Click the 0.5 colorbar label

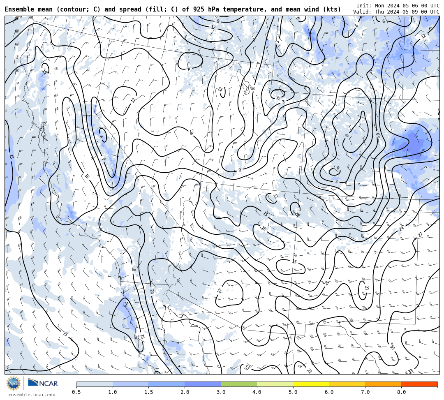(x=76, y=392)
